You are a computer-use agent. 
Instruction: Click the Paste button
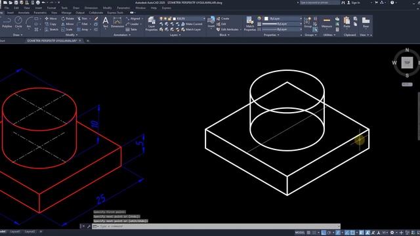pos(347,22)
